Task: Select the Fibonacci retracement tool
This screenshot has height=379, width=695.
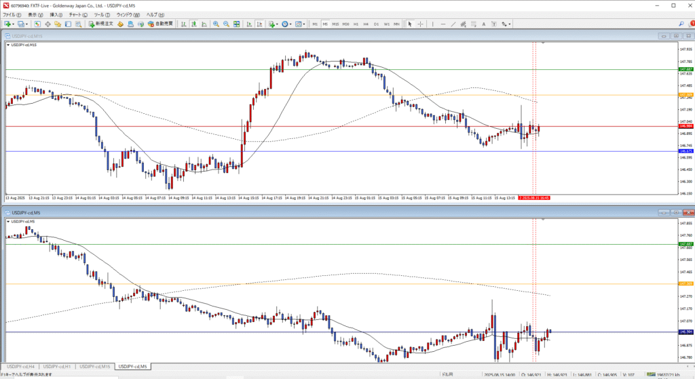Action: [x=473, y=24]
